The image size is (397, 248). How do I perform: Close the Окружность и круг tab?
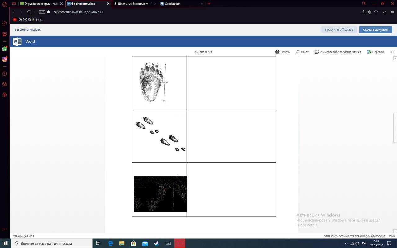(62, 4)
